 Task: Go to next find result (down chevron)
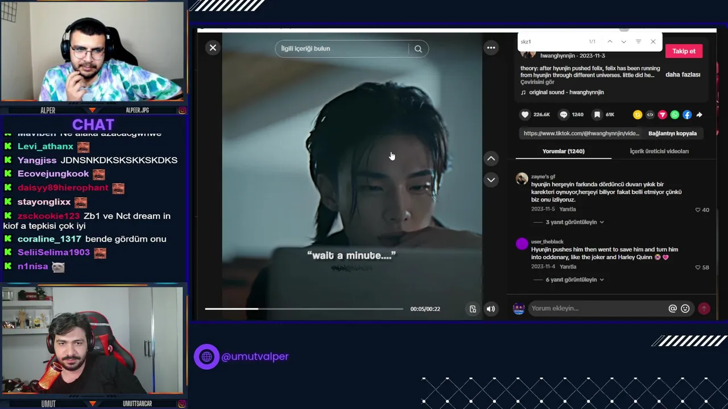pyautogui.click(x=624, y=41)
